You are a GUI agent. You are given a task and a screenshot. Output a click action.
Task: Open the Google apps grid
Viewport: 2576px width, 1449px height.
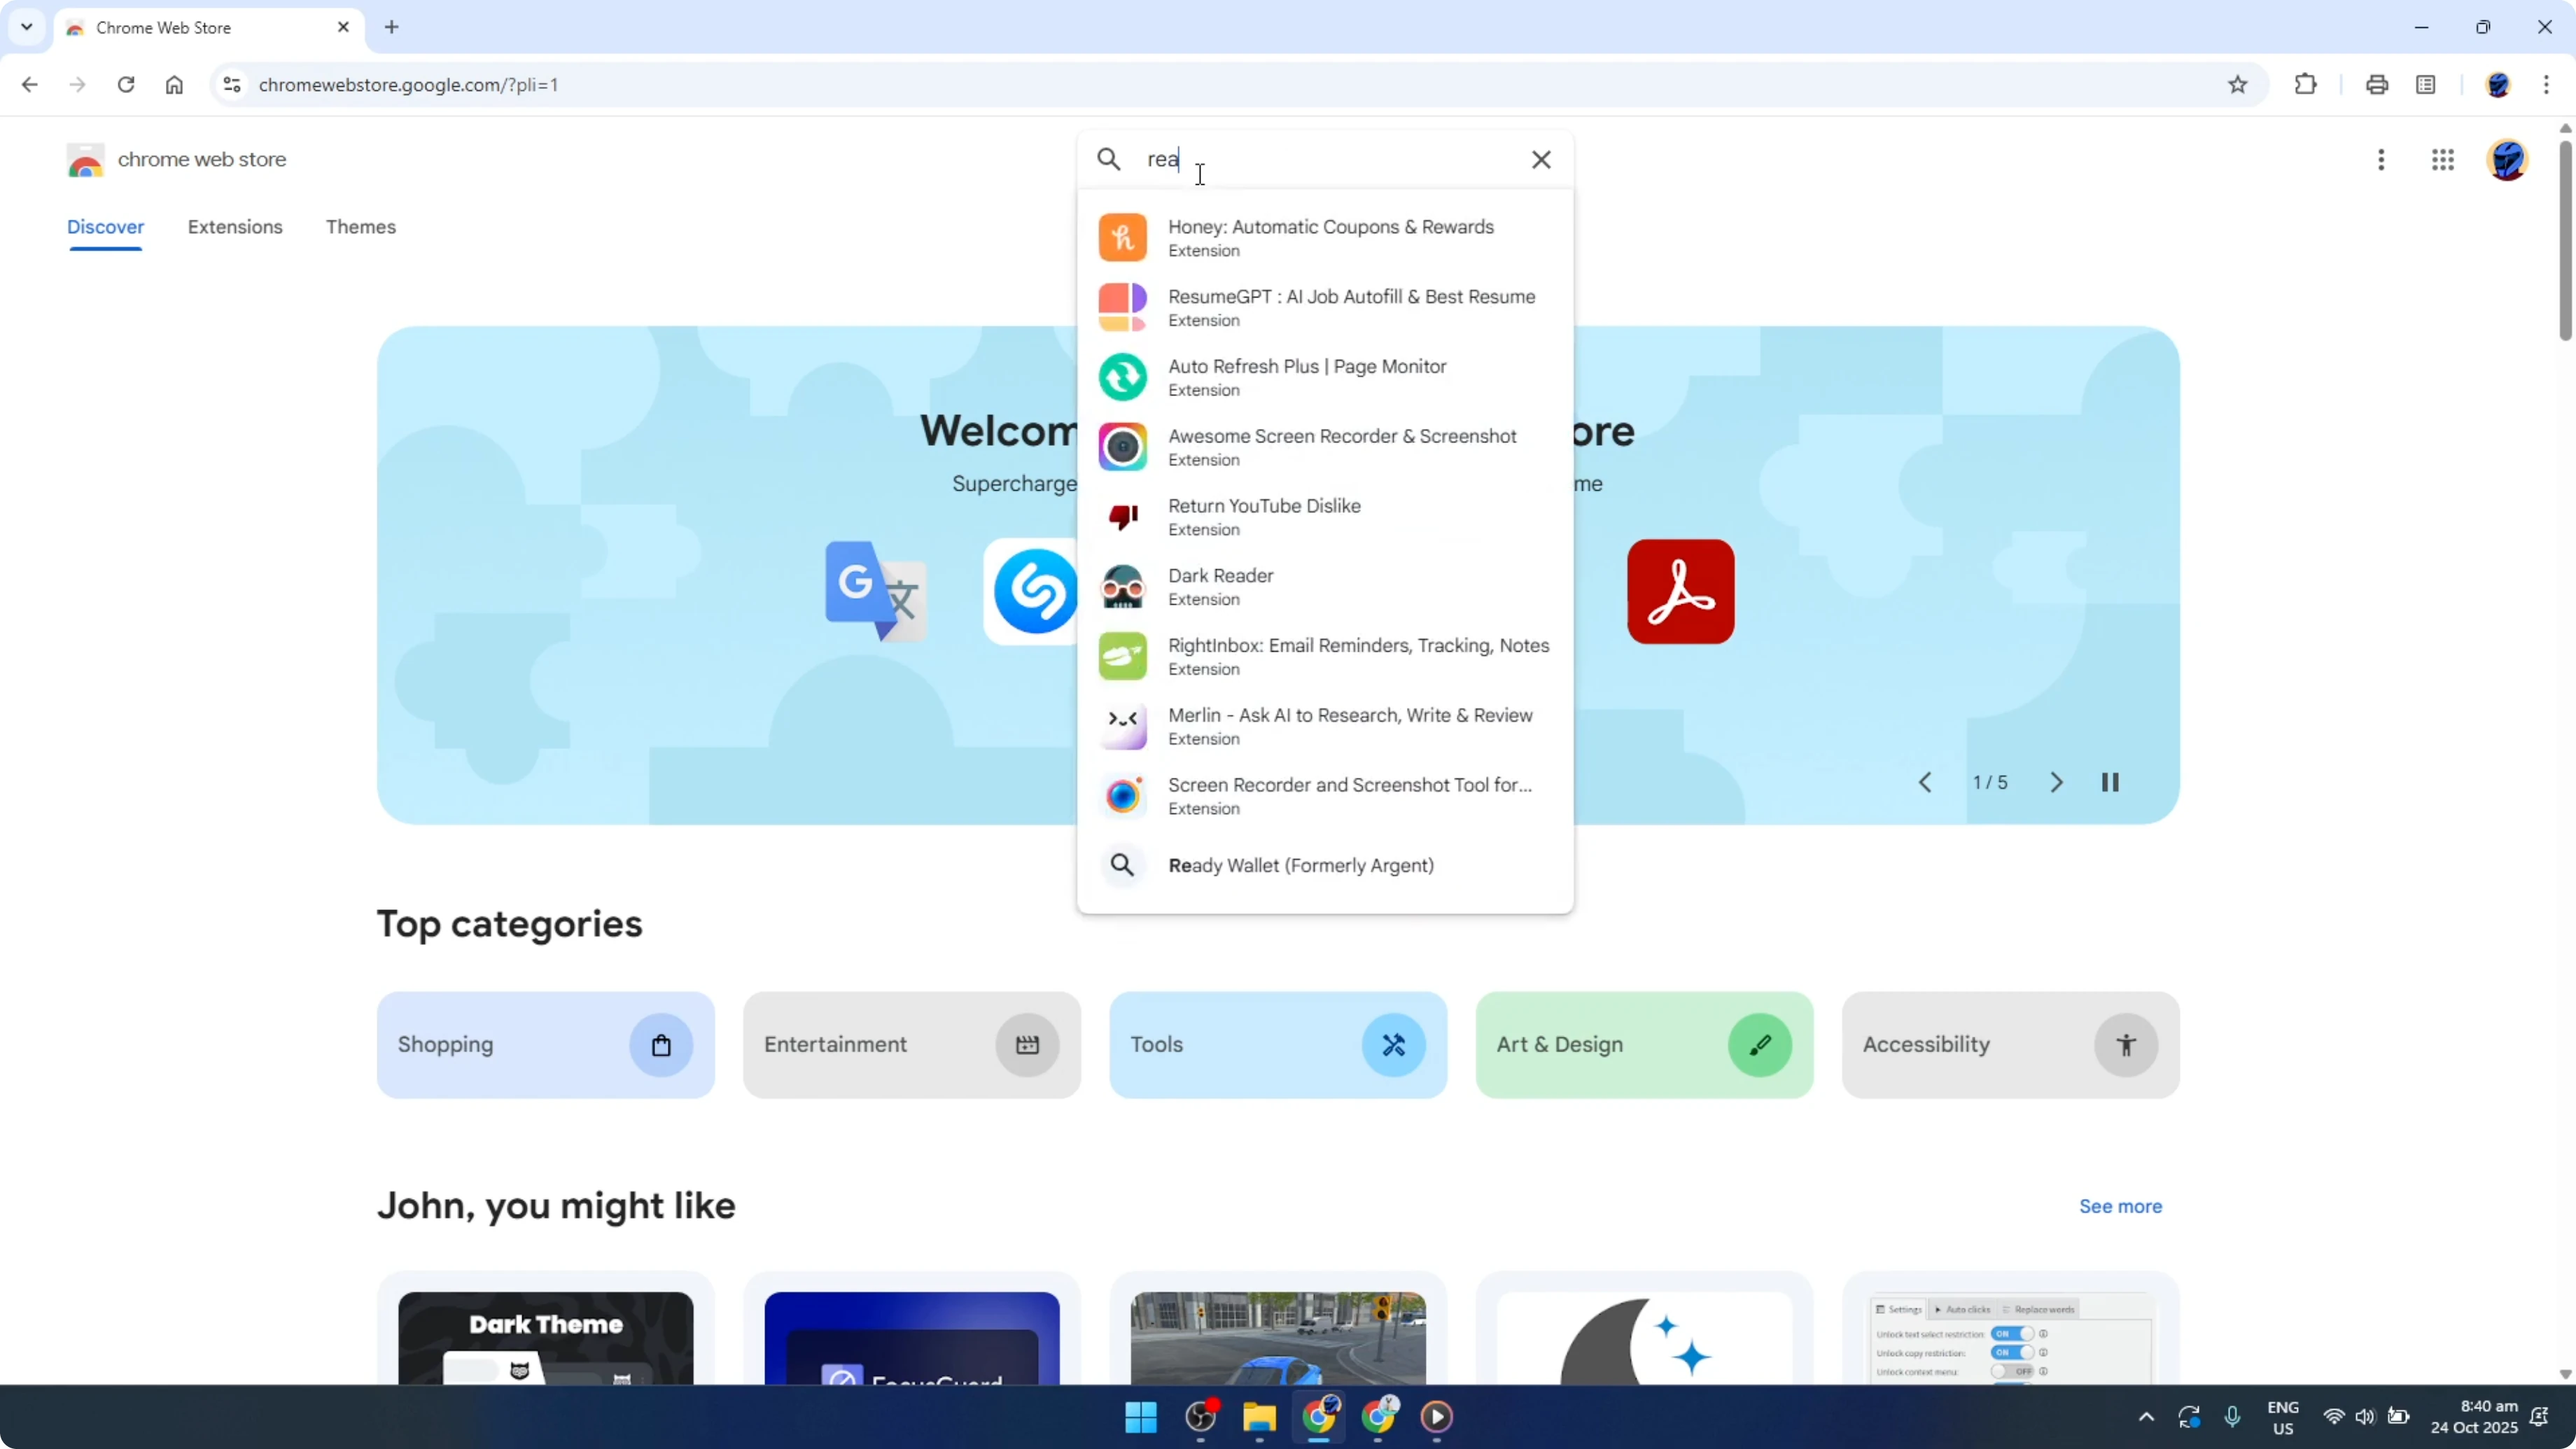2442,160
